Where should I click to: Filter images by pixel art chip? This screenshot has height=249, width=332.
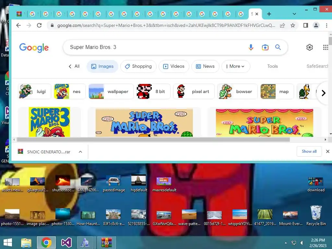194,91
